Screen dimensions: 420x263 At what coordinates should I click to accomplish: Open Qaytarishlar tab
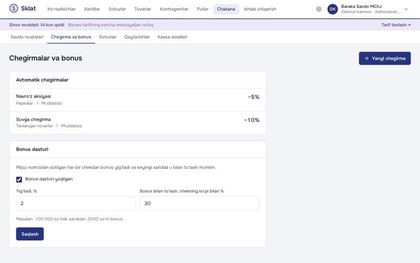pyautogui.click(x=137, y=37)
